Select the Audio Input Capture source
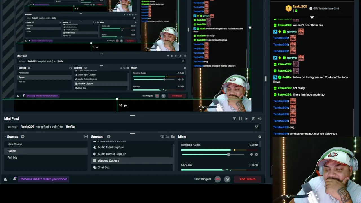This screenshot has width=361, height=203. coord(132,147)
